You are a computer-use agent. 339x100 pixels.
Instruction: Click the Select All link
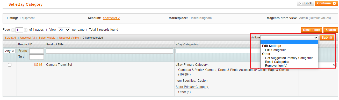click(11, 38)
